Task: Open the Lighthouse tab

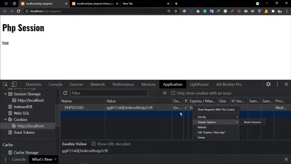Action: coord(199,84)
